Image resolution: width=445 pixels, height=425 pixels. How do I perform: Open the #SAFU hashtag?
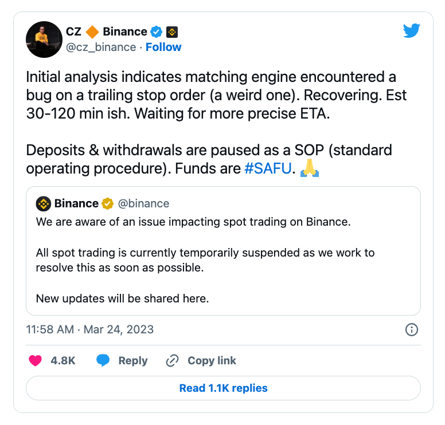click(268, 168)
